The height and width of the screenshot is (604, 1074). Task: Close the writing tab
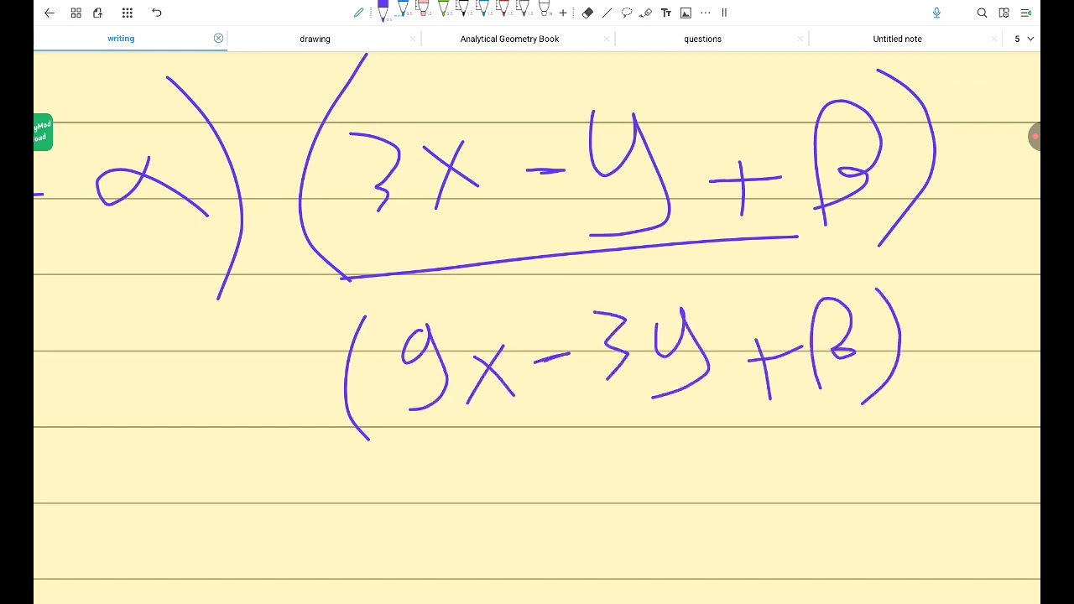tap(218, 39)
